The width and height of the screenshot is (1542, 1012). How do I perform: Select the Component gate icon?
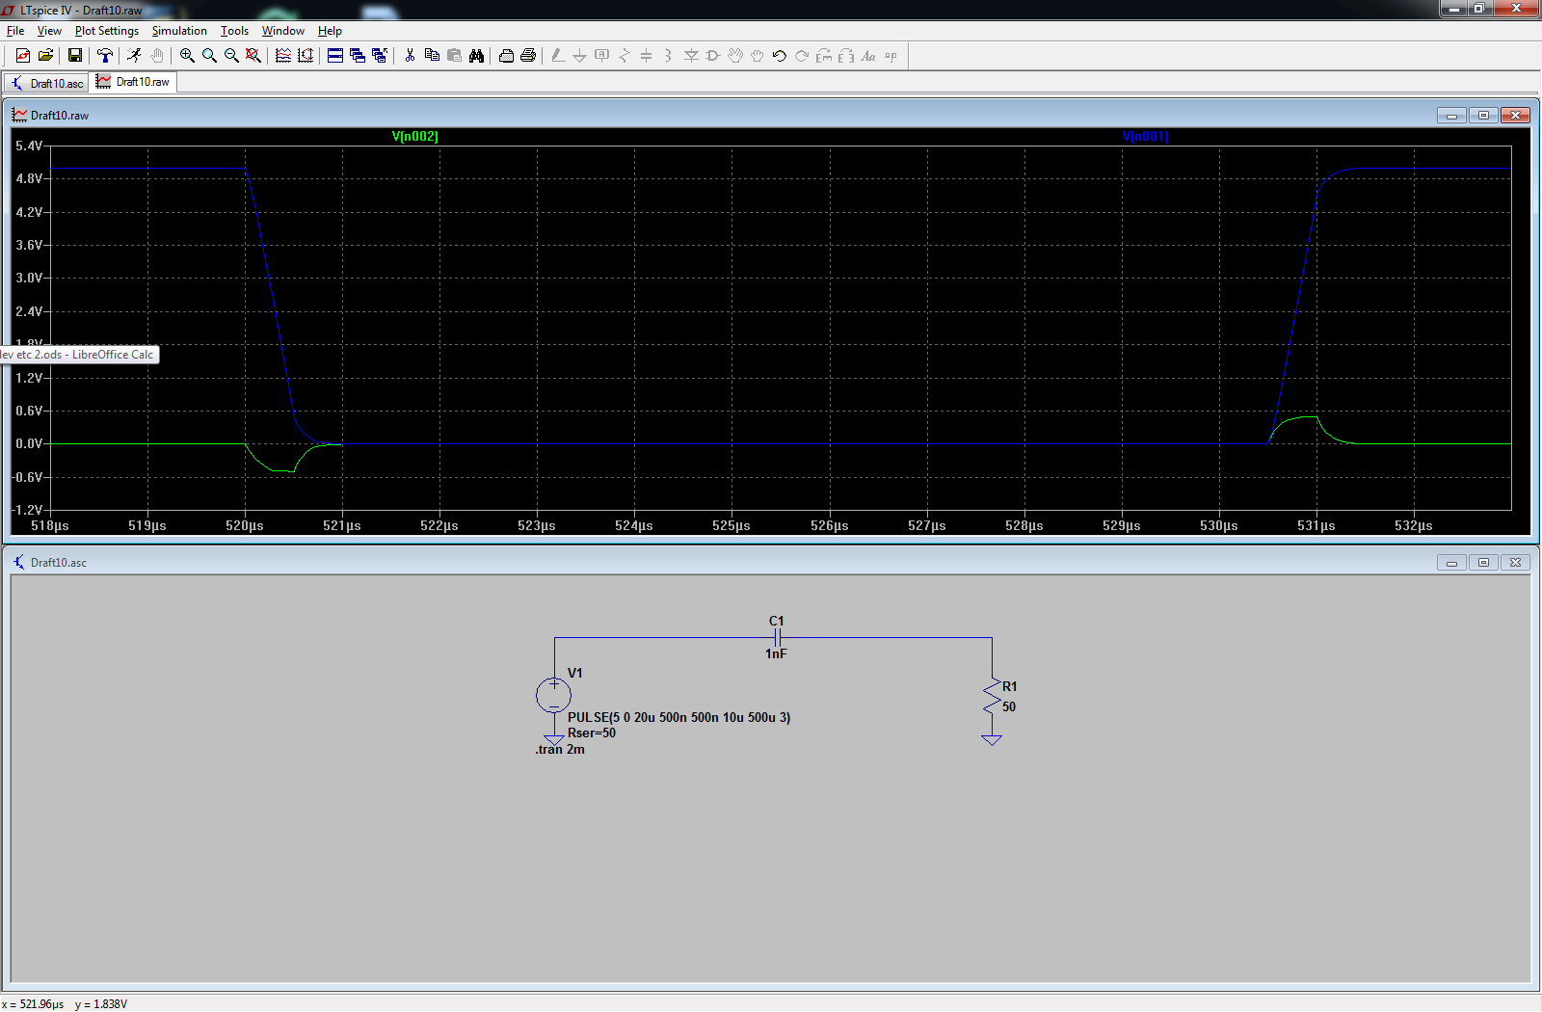713,56
